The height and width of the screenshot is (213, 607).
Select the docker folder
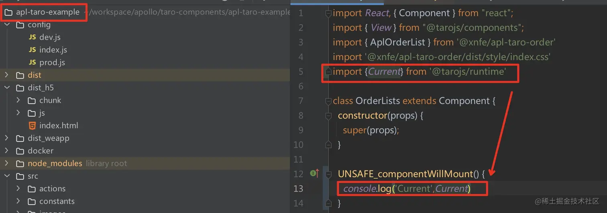click(x=41, y=151)
